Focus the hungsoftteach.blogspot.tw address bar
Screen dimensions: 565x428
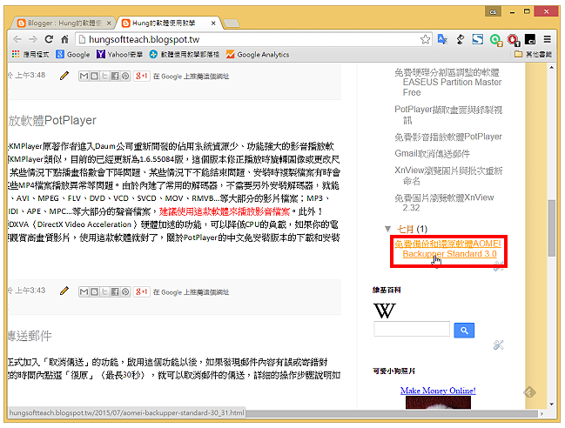(x=248, y=39)
